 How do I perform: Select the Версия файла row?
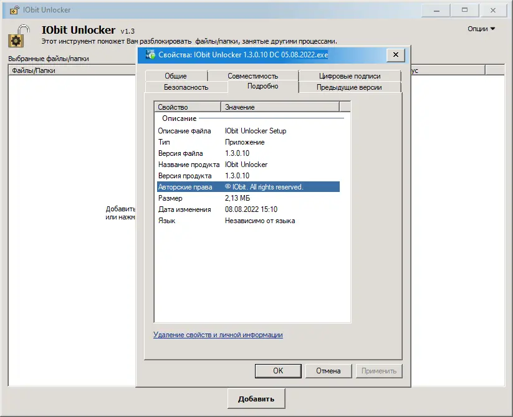click(248, 153)
